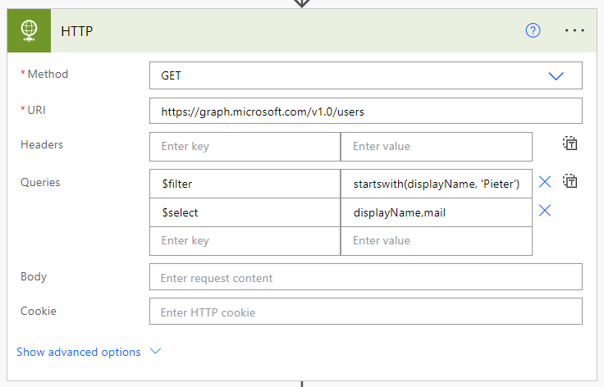Click the empty Queries Enter key field

[245, 241]
